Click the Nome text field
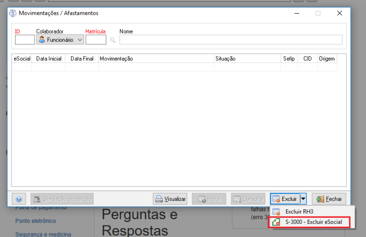The width and height of the screenshot is (366, 237). 231,40
